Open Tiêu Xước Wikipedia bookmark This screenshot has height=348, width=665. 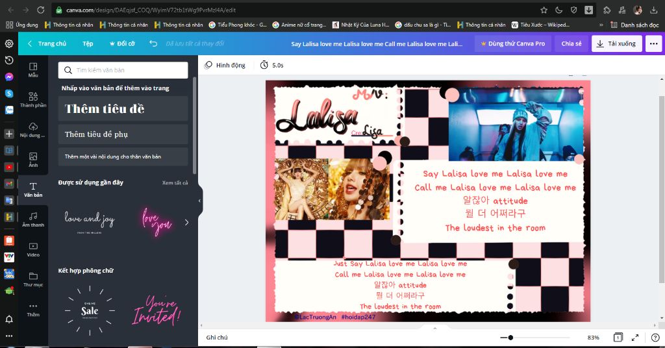pos(541,25)
